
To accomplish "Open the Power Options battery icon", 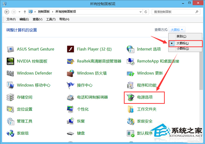I will point(131,97).
